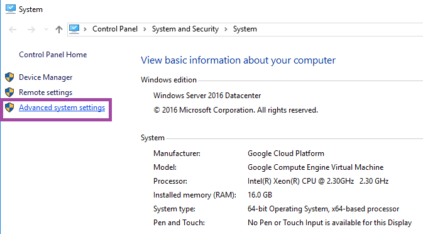
Task: Click the 'Model:' label
Action: click(165, 167)
